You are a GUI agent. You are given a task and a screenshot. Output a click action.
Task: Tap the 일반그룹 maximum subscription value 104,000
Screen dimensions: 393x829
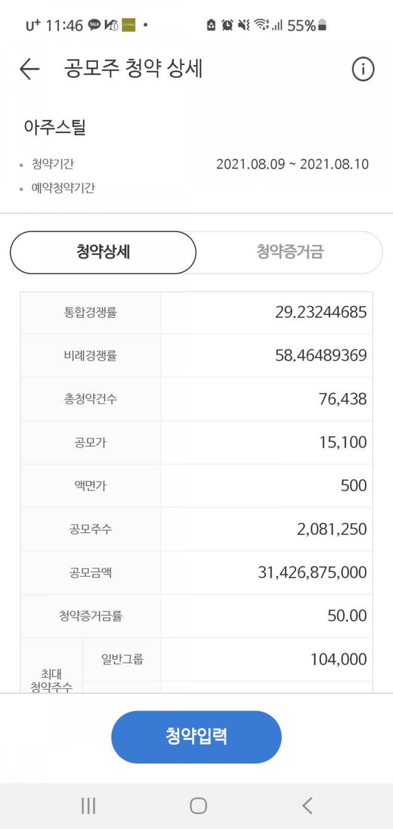(x=339, y=659)
